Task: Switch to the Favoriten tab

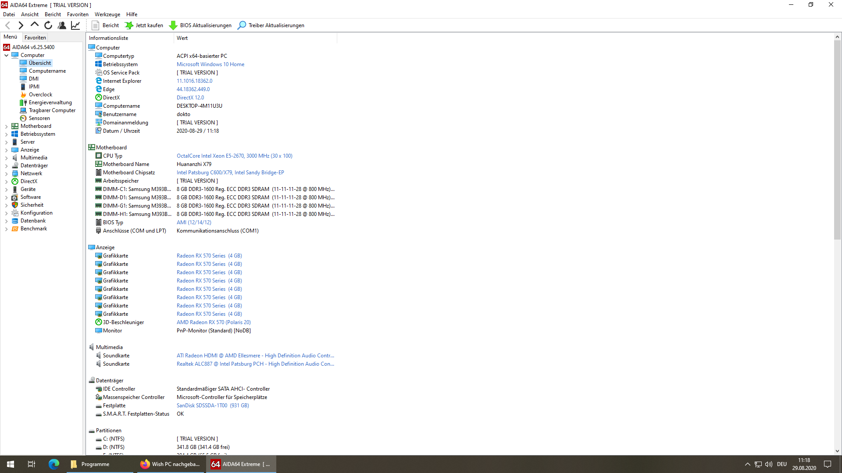Action: 35,38
